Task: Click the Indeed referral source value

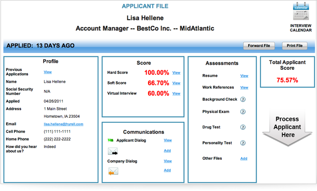Action: click(x=50, y=146)
